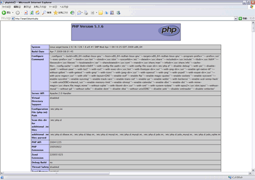This screenshot has width=255, height=180.
Task: Open the Back button history dropdown arrow
Action: click(13, 13)
